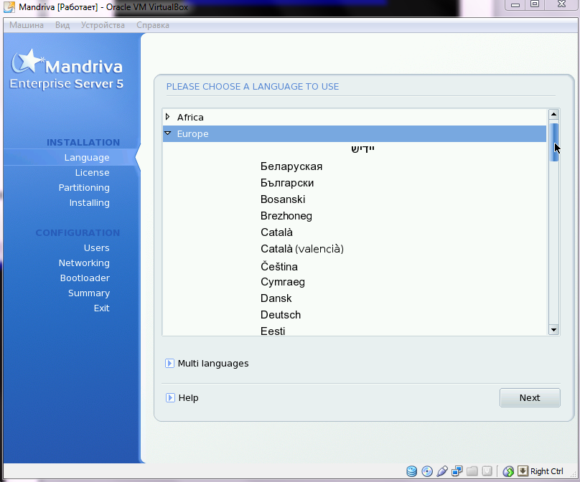Close the VirtualBox window
This screenshot has height=482, width=580.
561,4
